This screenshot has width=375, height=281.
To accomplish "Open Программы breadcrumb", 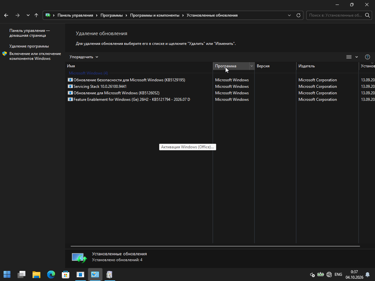I will pyautogui.click(x=111, y=15).
